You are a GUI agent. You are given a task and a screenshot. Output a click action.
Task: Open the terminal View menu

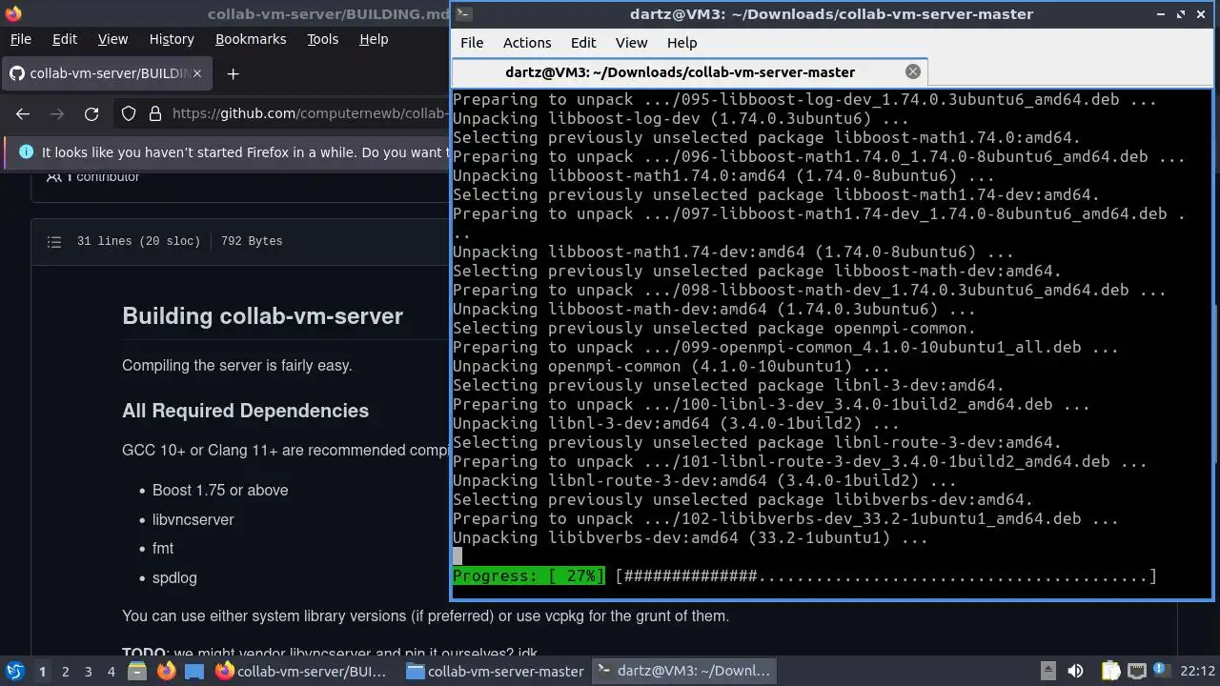(631, 43)
